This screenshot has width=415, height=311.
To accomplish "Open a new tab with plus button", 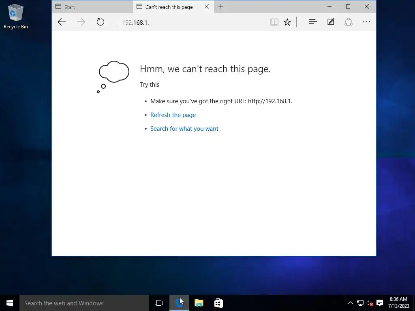I will point(221,6).
